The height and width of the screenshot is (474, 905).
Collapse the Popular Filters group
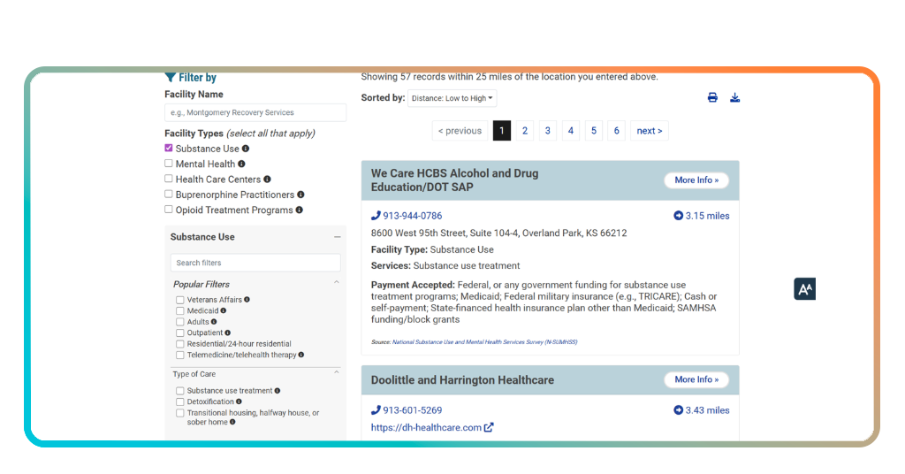[x=337, y=282]
